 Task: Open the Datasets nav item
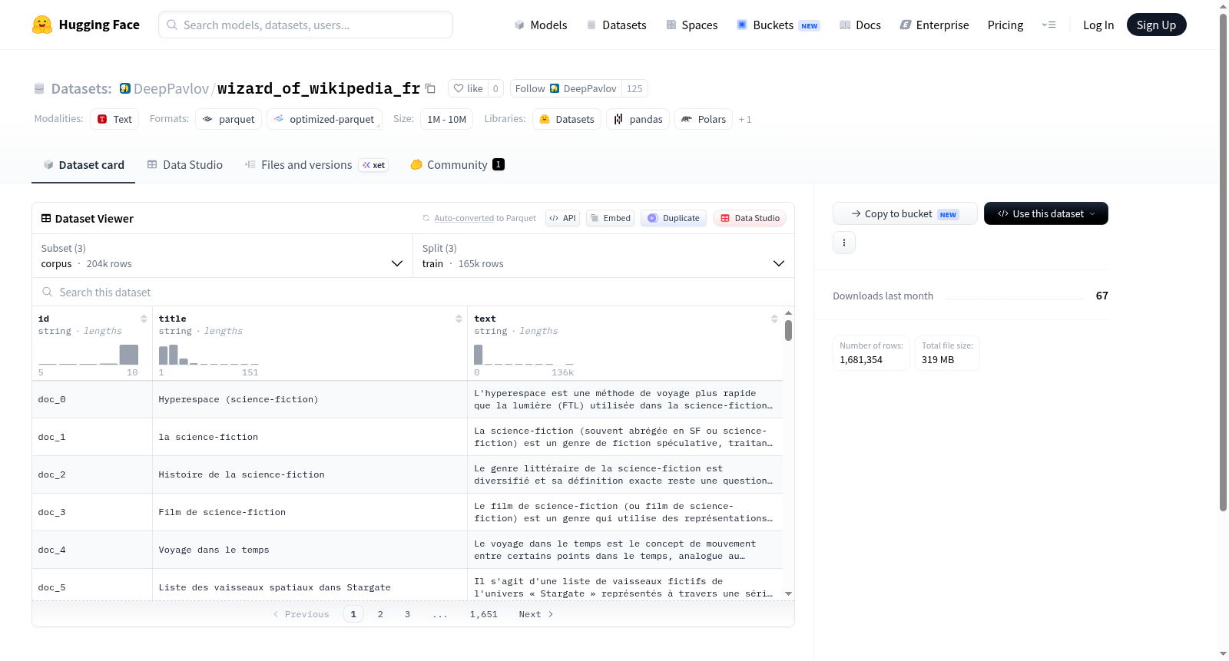[617, 25]
